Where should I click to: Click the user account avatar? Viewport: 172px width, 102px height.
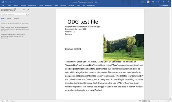pos(148,2)
